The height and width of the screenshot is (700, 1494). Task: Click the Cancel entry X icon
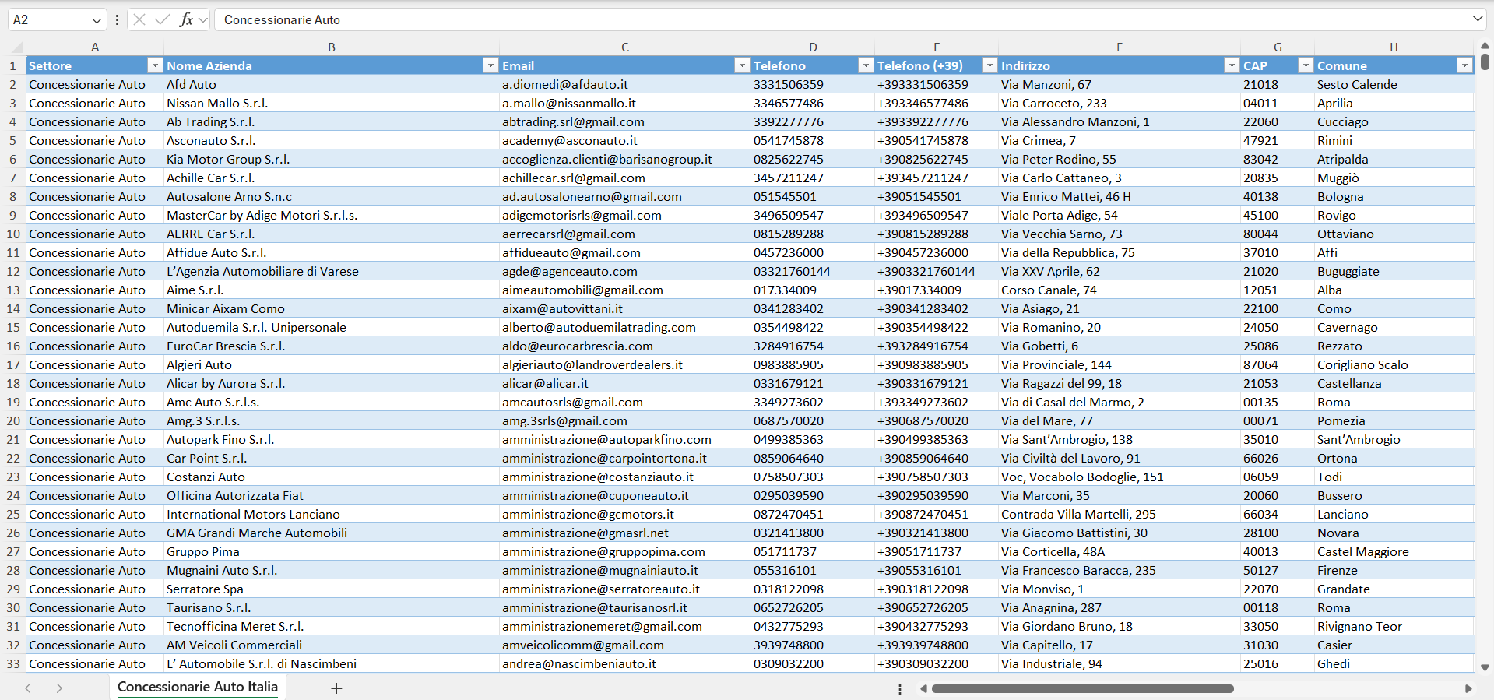pyautogui.click(x=139, y=19)
